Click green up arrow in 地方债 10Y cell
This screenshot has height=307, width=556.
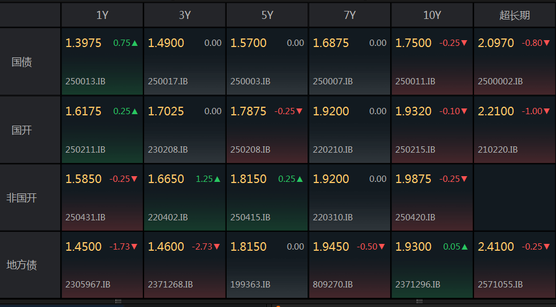[x=465, y=247]
